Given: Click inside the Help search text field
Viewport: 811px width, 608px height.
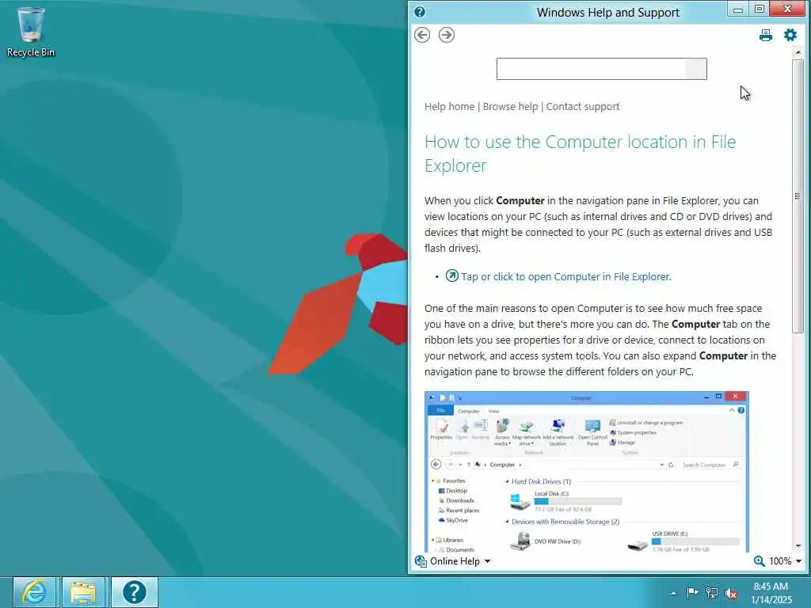Looking at the screenshot, I should click(x=591, y=69).
